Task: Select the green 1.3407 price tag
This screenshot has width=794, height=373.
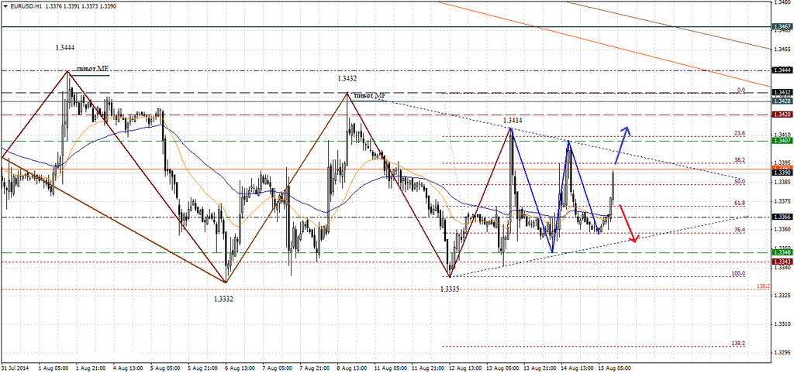Action: (x=782, y=141)
